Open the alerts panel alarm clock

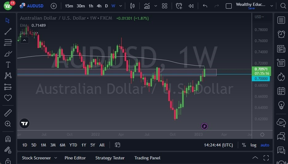281,34
